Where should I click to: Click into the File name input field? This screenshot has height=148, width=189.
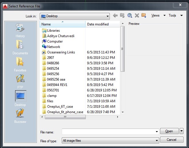click(x=108, y=131)
